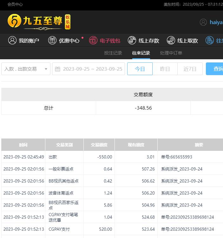Click the 电子钱包 wallet icon

tap(93, 40)
